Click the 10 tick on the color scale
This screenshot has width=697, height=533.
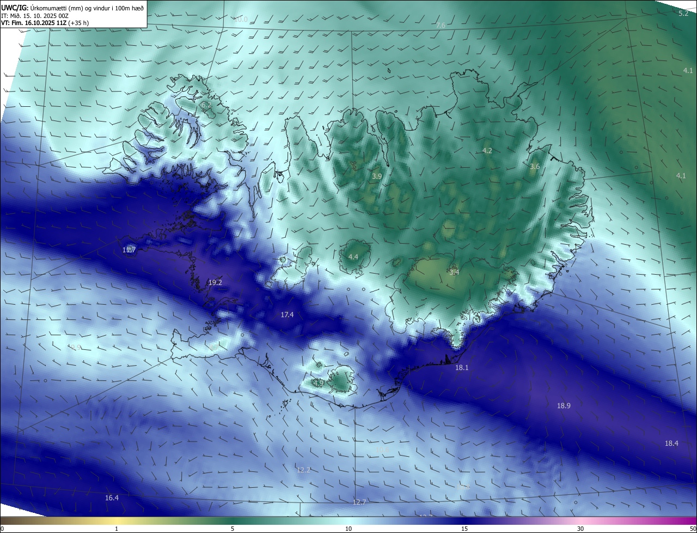click(348, 529)
